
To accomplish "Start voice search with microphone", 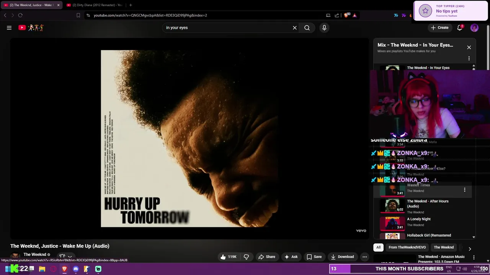I will tap(324, 27).
